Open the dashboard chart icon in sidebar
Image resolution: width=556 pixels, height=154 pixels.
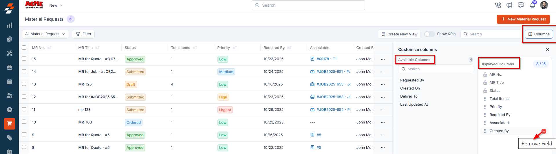click(x=10, y=25)
